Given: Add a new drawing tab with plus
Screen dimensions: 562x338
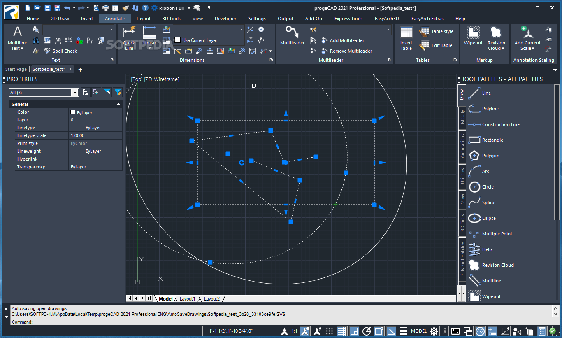Looking at the screenshot, I should [x=80, y=70].
